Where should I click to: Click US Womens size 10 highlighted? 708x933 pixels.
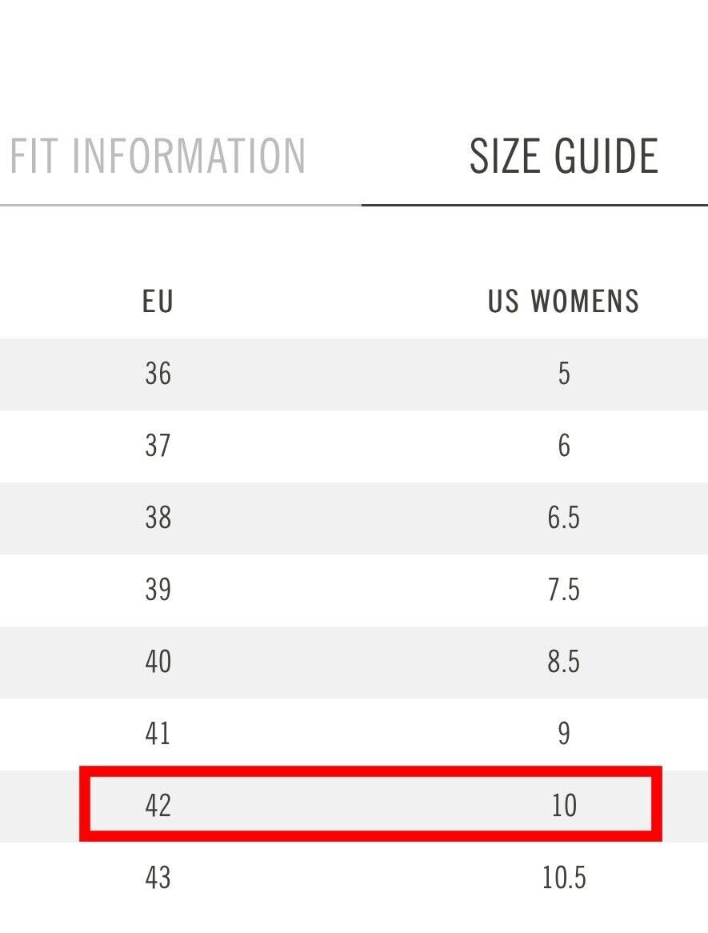click(564, 806)
